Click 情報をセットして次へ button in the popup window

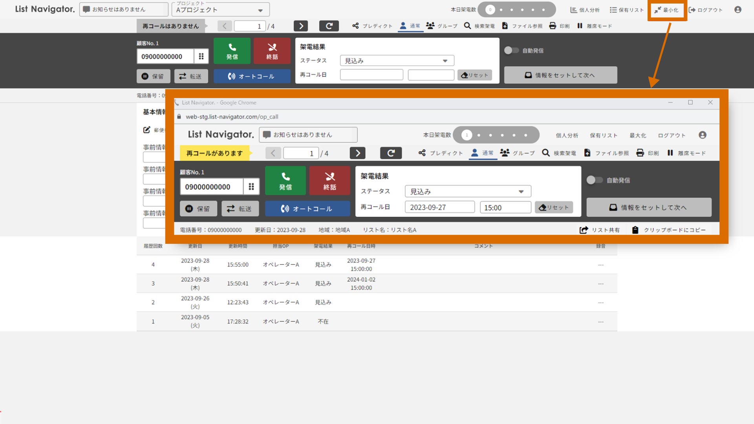[x=648, y=207]
